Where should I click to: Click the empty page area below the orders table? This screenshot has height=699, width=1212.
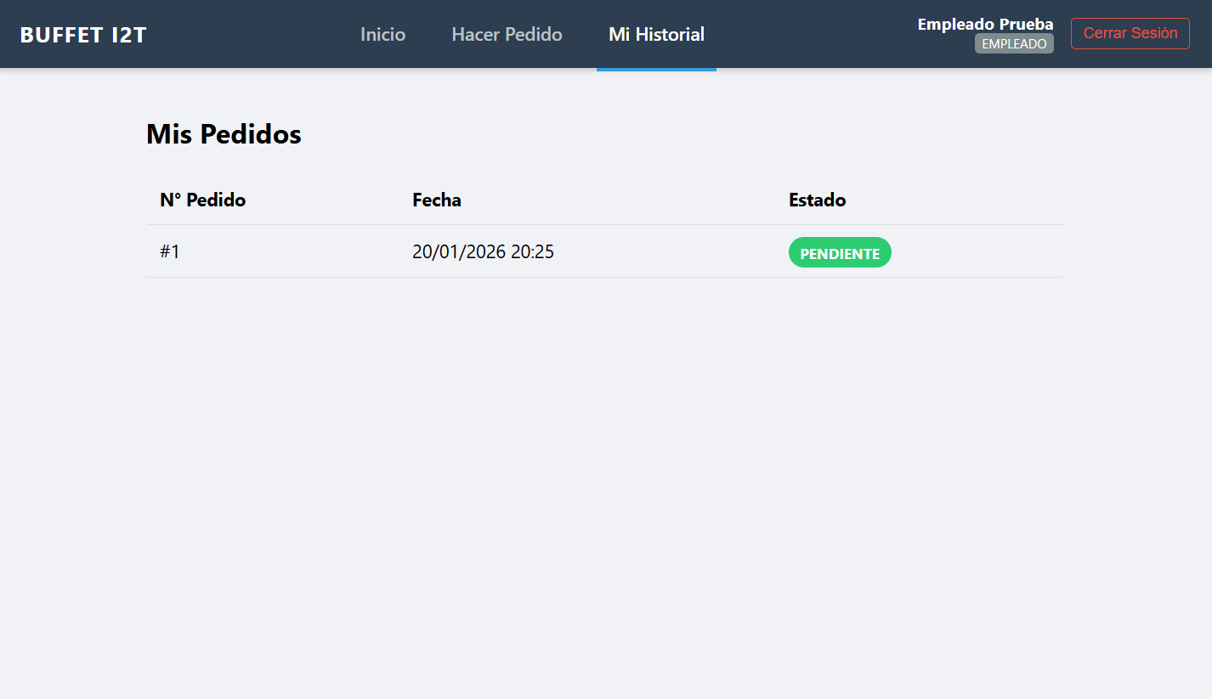pyautogui.click(x=603, y=467)
